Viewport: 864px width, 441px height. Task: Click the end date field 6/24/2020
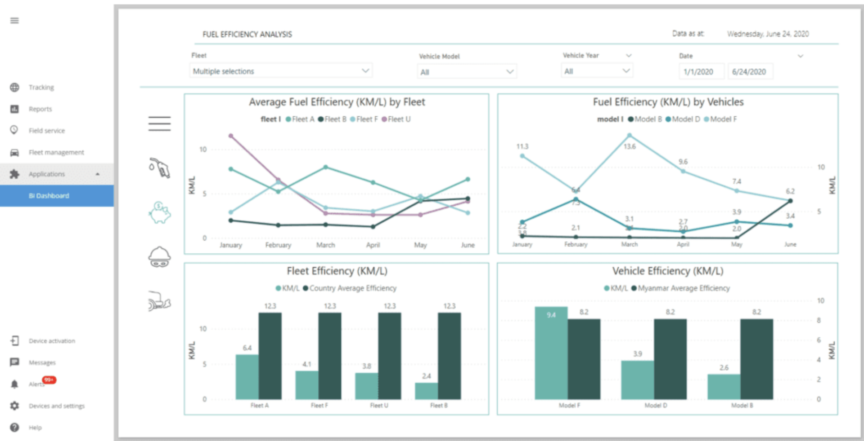coord(751,72)
